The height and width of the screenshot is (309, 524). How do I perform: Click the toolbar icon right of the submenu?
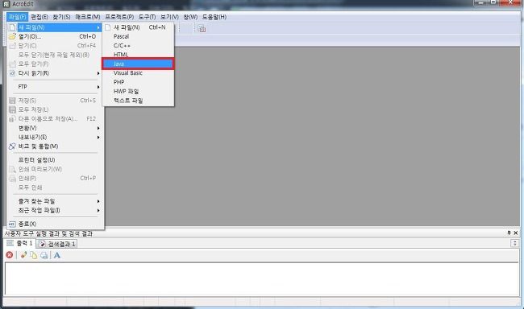[202, 29]
